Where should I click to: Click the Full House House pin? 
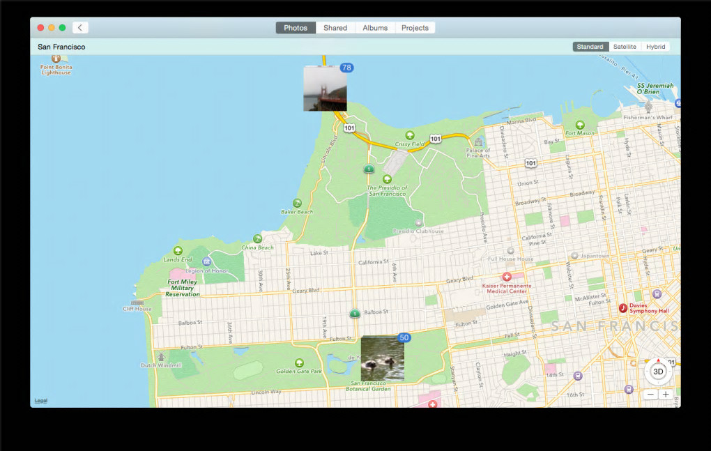(510, 251)
